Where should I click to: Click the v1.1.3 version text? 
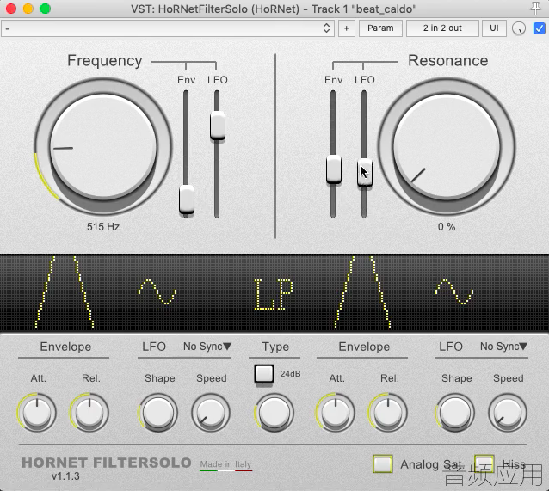point(65,476)
